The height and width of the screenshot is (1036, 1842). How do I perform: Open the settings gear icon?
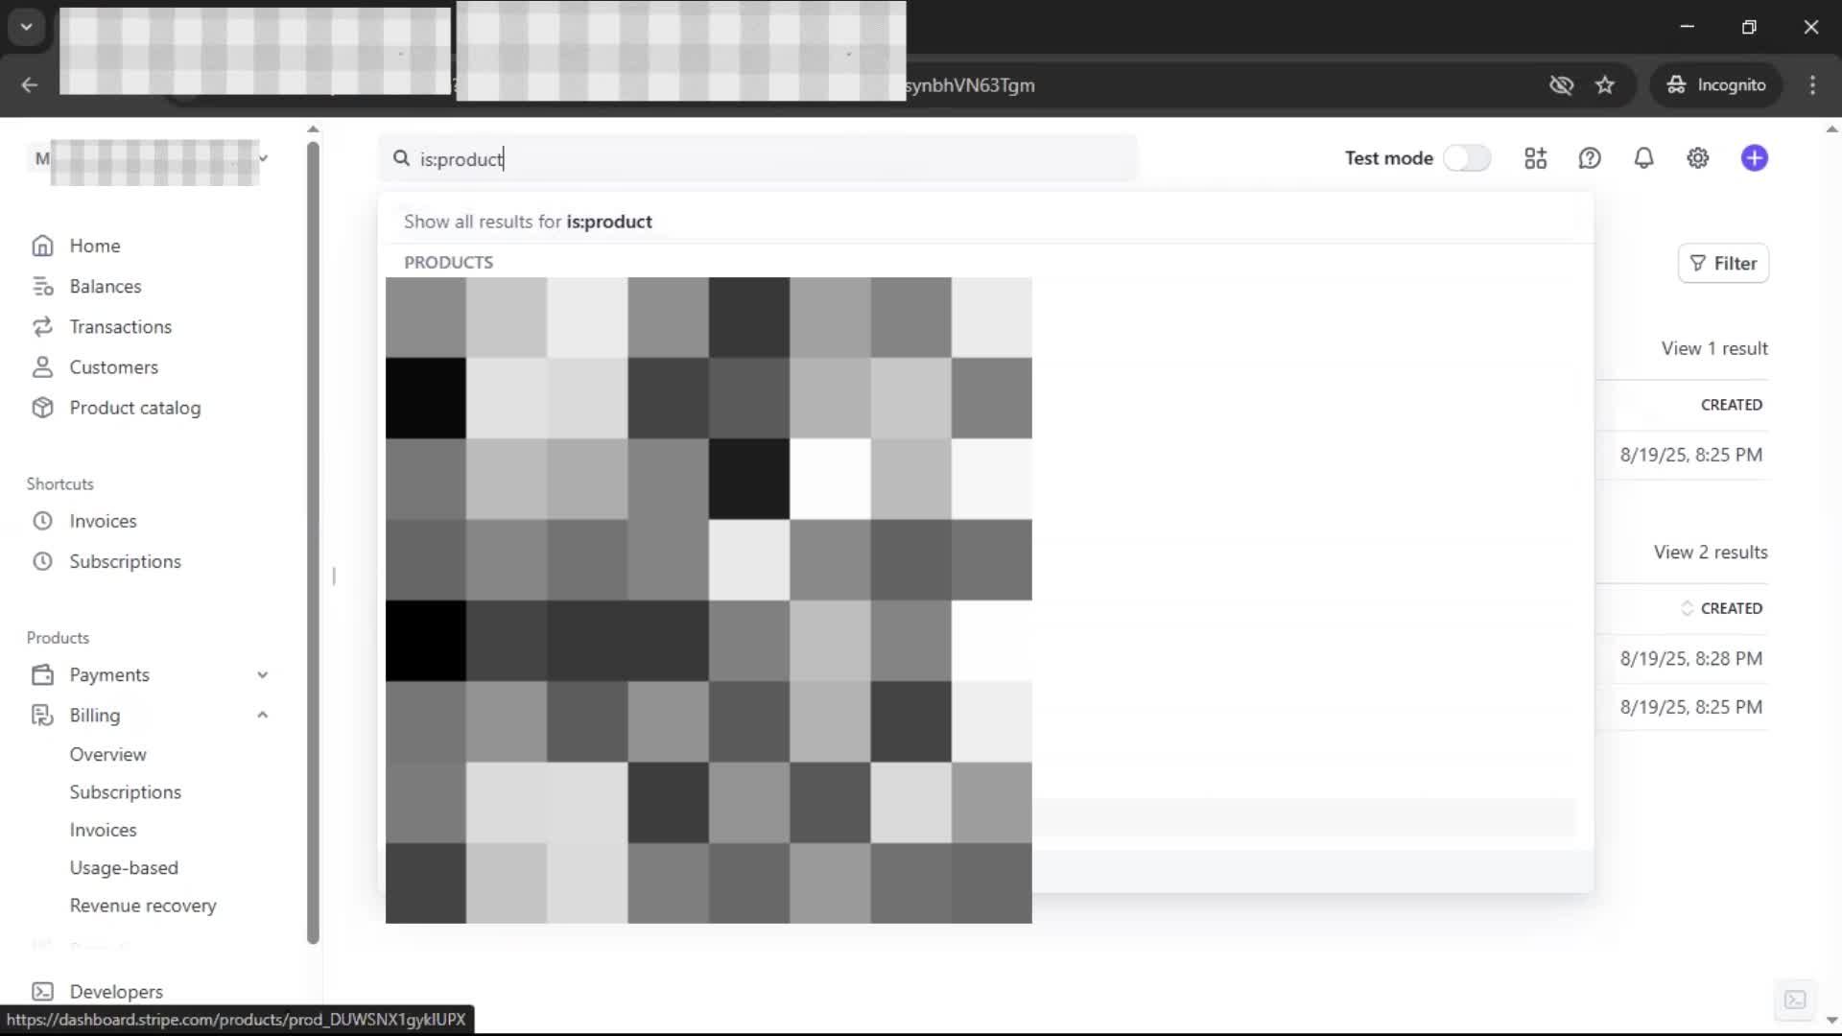(x=1698, y=158)
